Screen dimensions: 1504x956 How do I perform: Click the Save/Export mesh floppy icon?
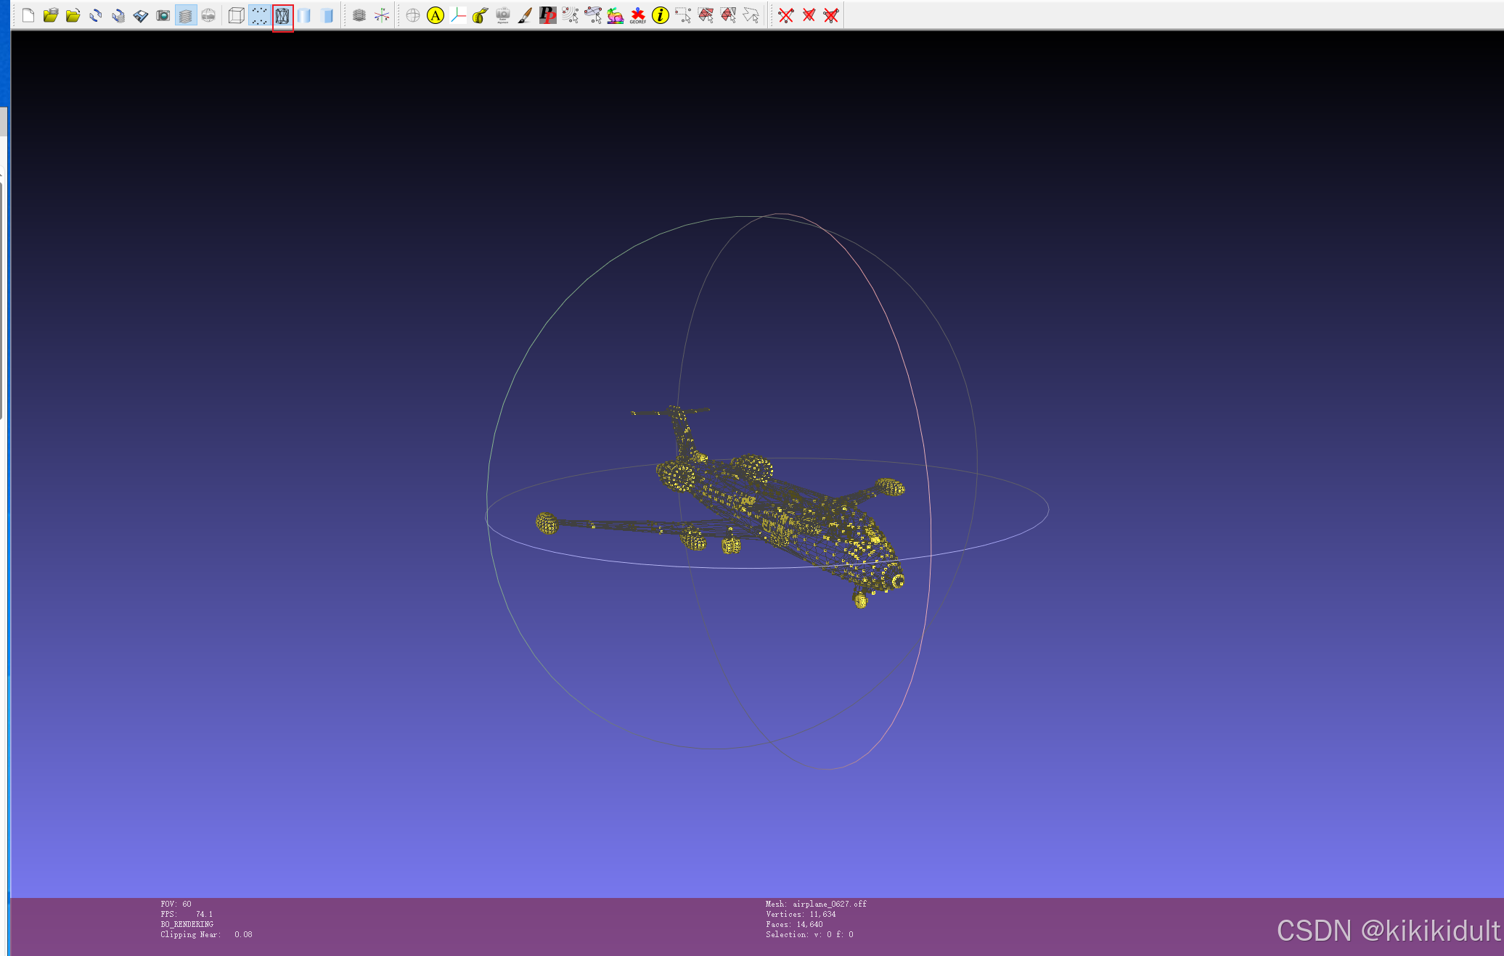click(140, 15)
